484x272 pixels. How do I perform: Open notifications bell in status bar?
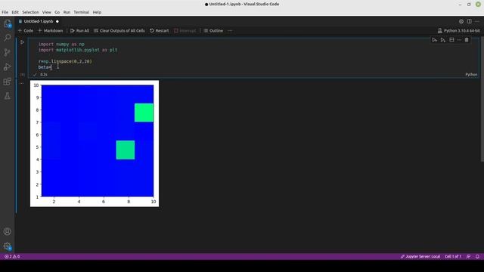click(477, 256)
